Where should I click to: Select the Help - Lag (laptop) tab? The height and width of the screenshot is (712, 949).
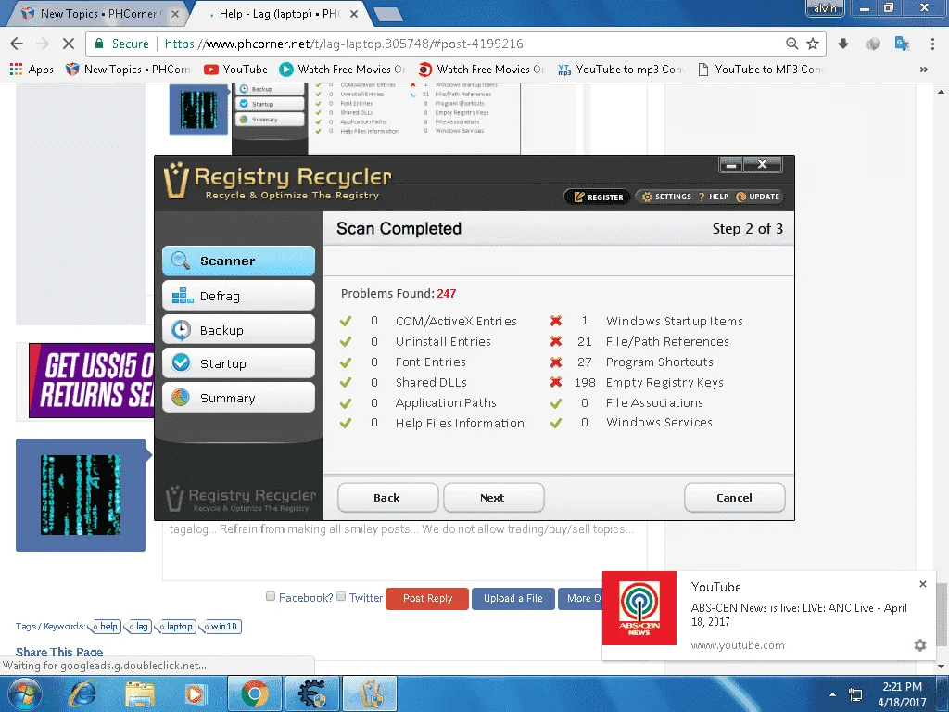pyautogui.click(x=278, y=13)
